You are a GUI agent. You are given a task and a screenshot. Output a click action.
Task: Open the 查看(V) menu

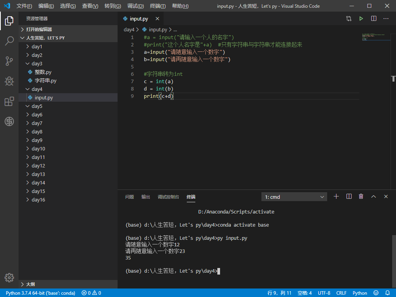90,6
